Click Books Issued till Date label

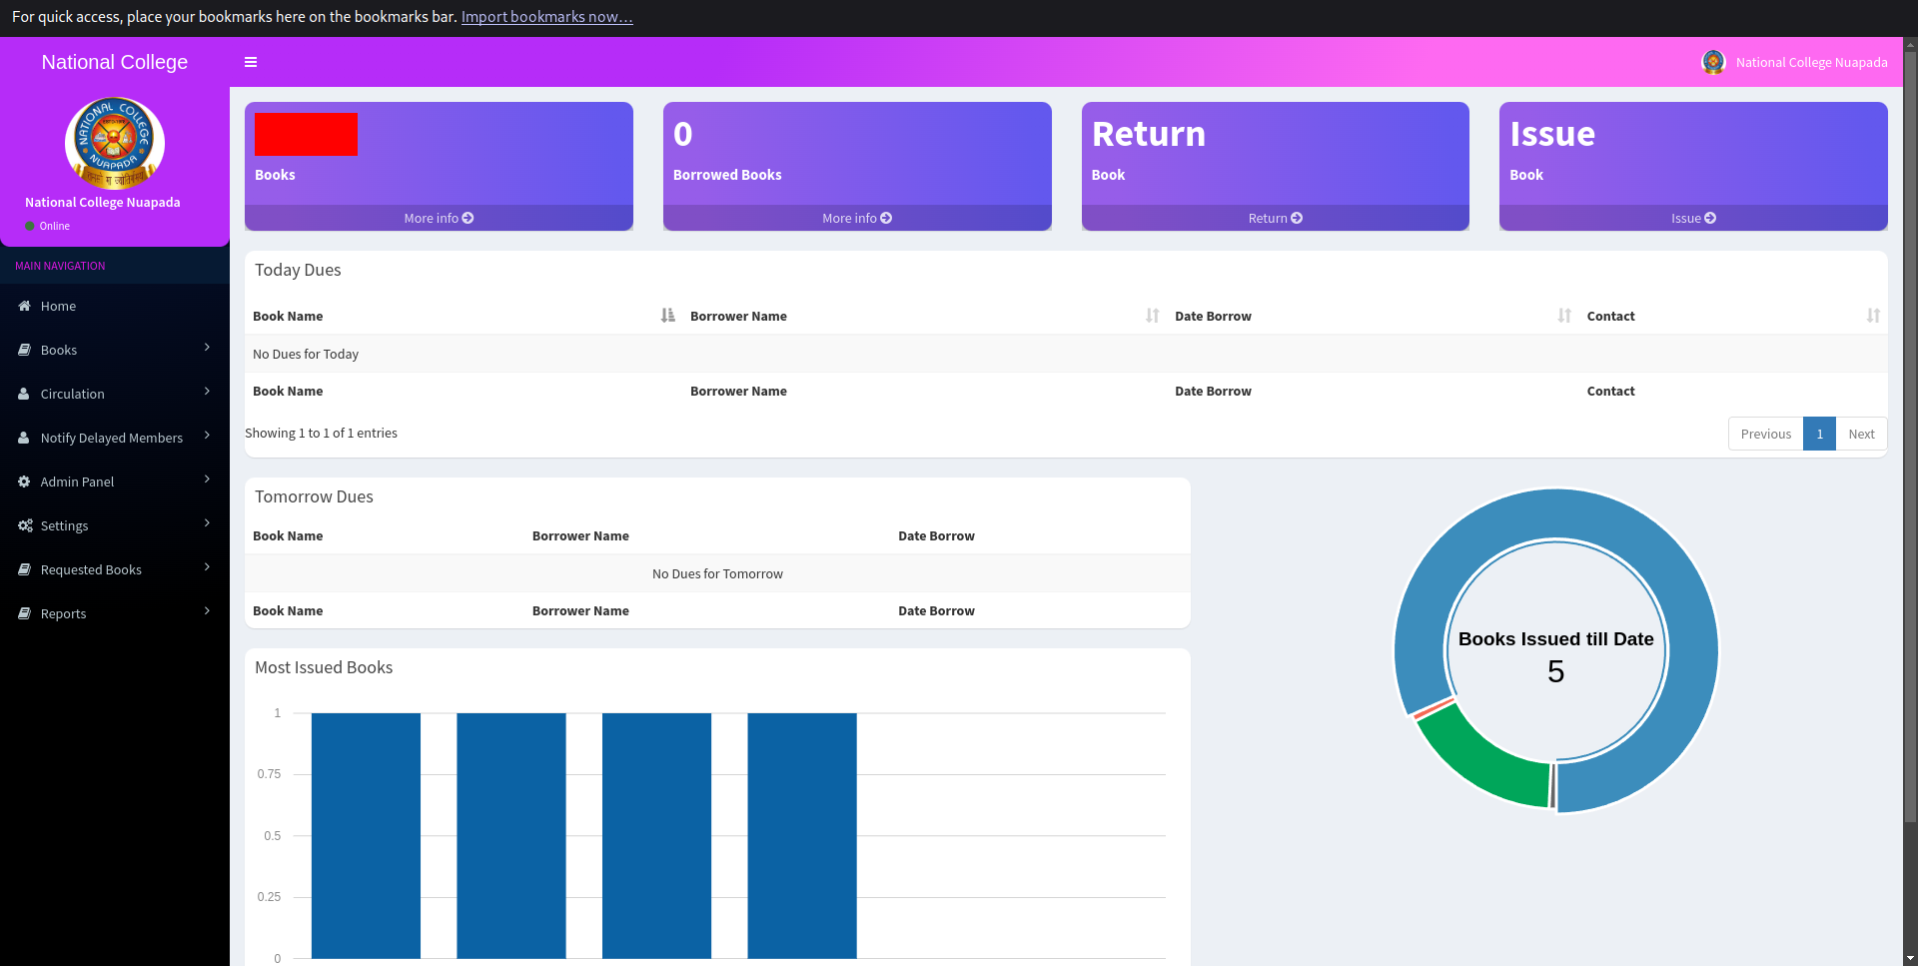click(1555, 639)
